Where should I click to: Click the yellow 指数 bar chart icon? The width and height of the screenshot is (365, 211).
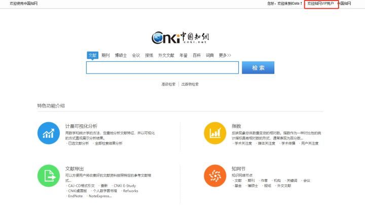[x=215, y=133]
